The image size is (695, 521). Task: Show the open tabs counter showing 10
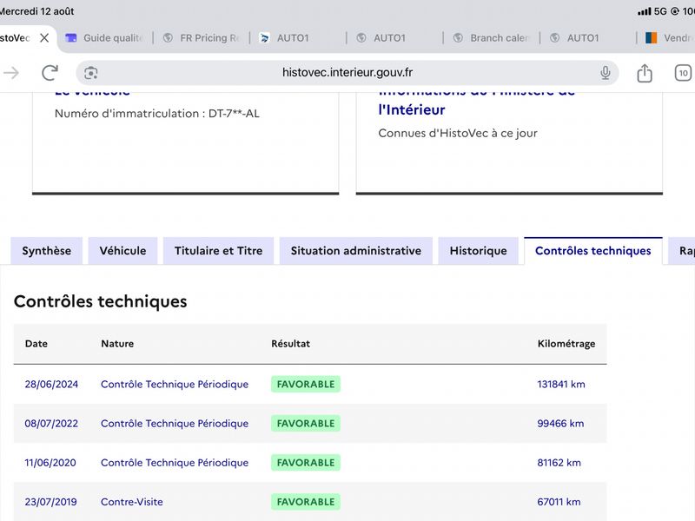click(x=683, y=73)
